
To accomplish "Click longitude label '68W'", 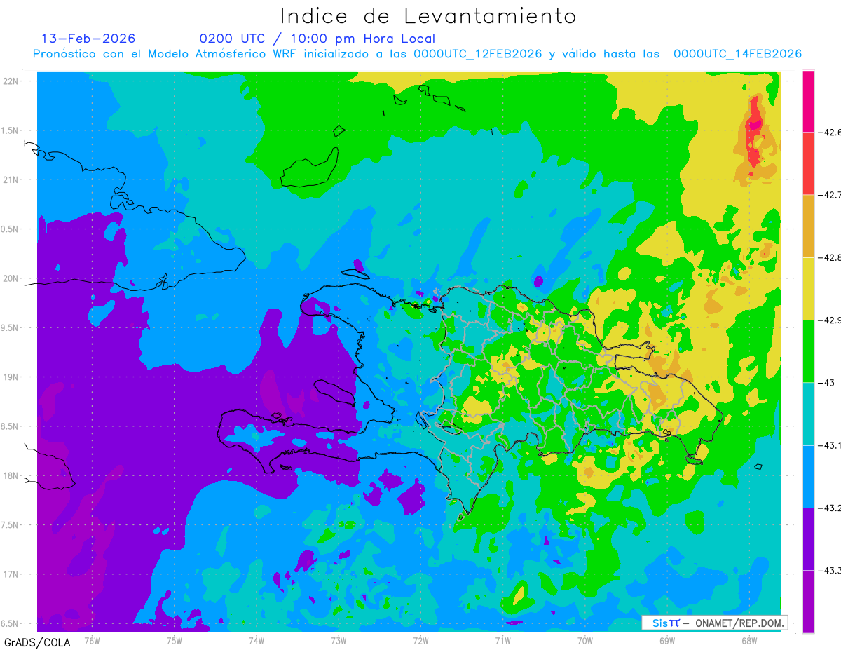I will 749,639.
